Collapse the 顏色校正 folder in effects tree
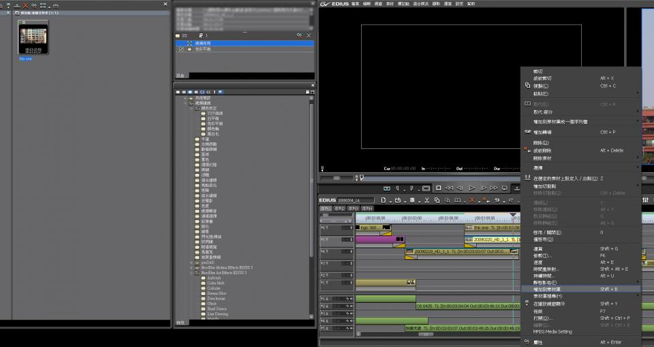Screen dimensions: 654x347 click(190, 108)
